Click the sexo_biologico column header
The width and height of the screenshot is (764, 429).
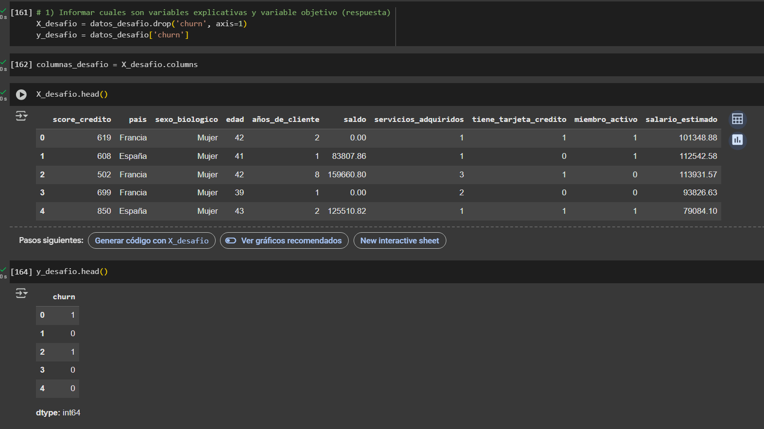click(187, 120)
